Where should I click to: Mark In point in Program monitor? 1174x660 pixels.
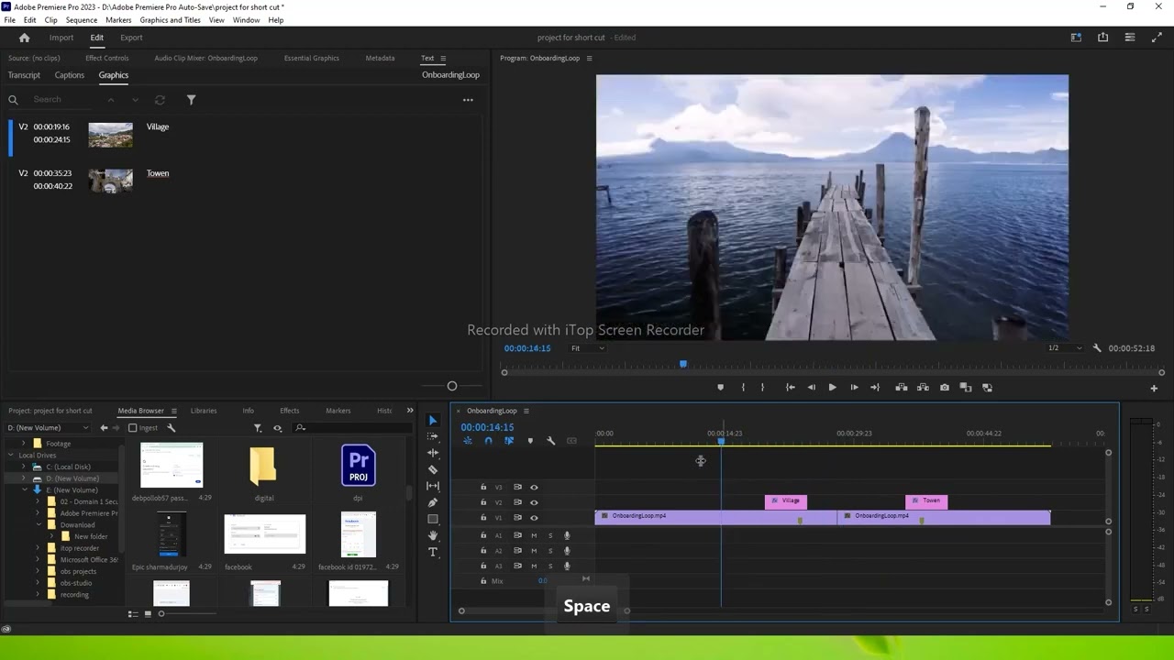click(743, 388)
